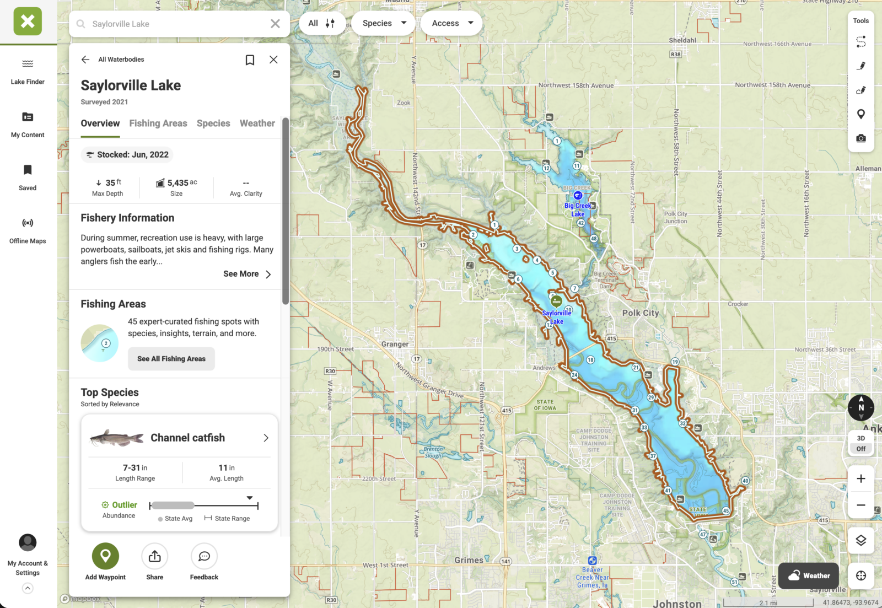Screen dimensions: 882x608
Task: Open the map layers icon
Action: [x=861, y=540]
